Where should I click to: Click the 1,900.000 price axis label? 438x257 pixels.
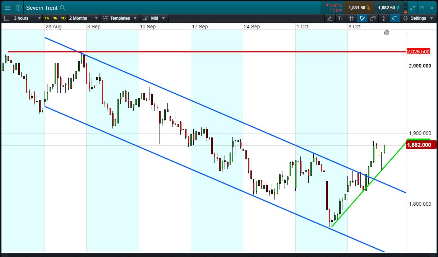[x=419, y=133]
